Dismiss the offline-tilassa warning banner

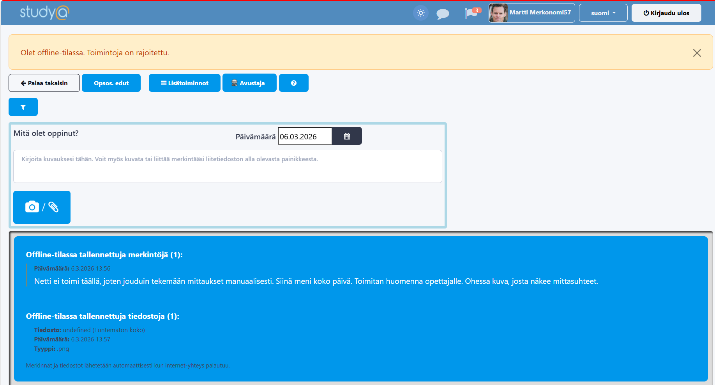coord(697,53)
